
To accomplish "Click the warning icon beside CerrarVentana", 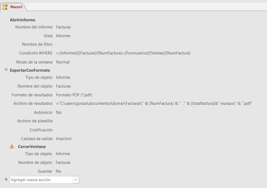I will point(12,146).
